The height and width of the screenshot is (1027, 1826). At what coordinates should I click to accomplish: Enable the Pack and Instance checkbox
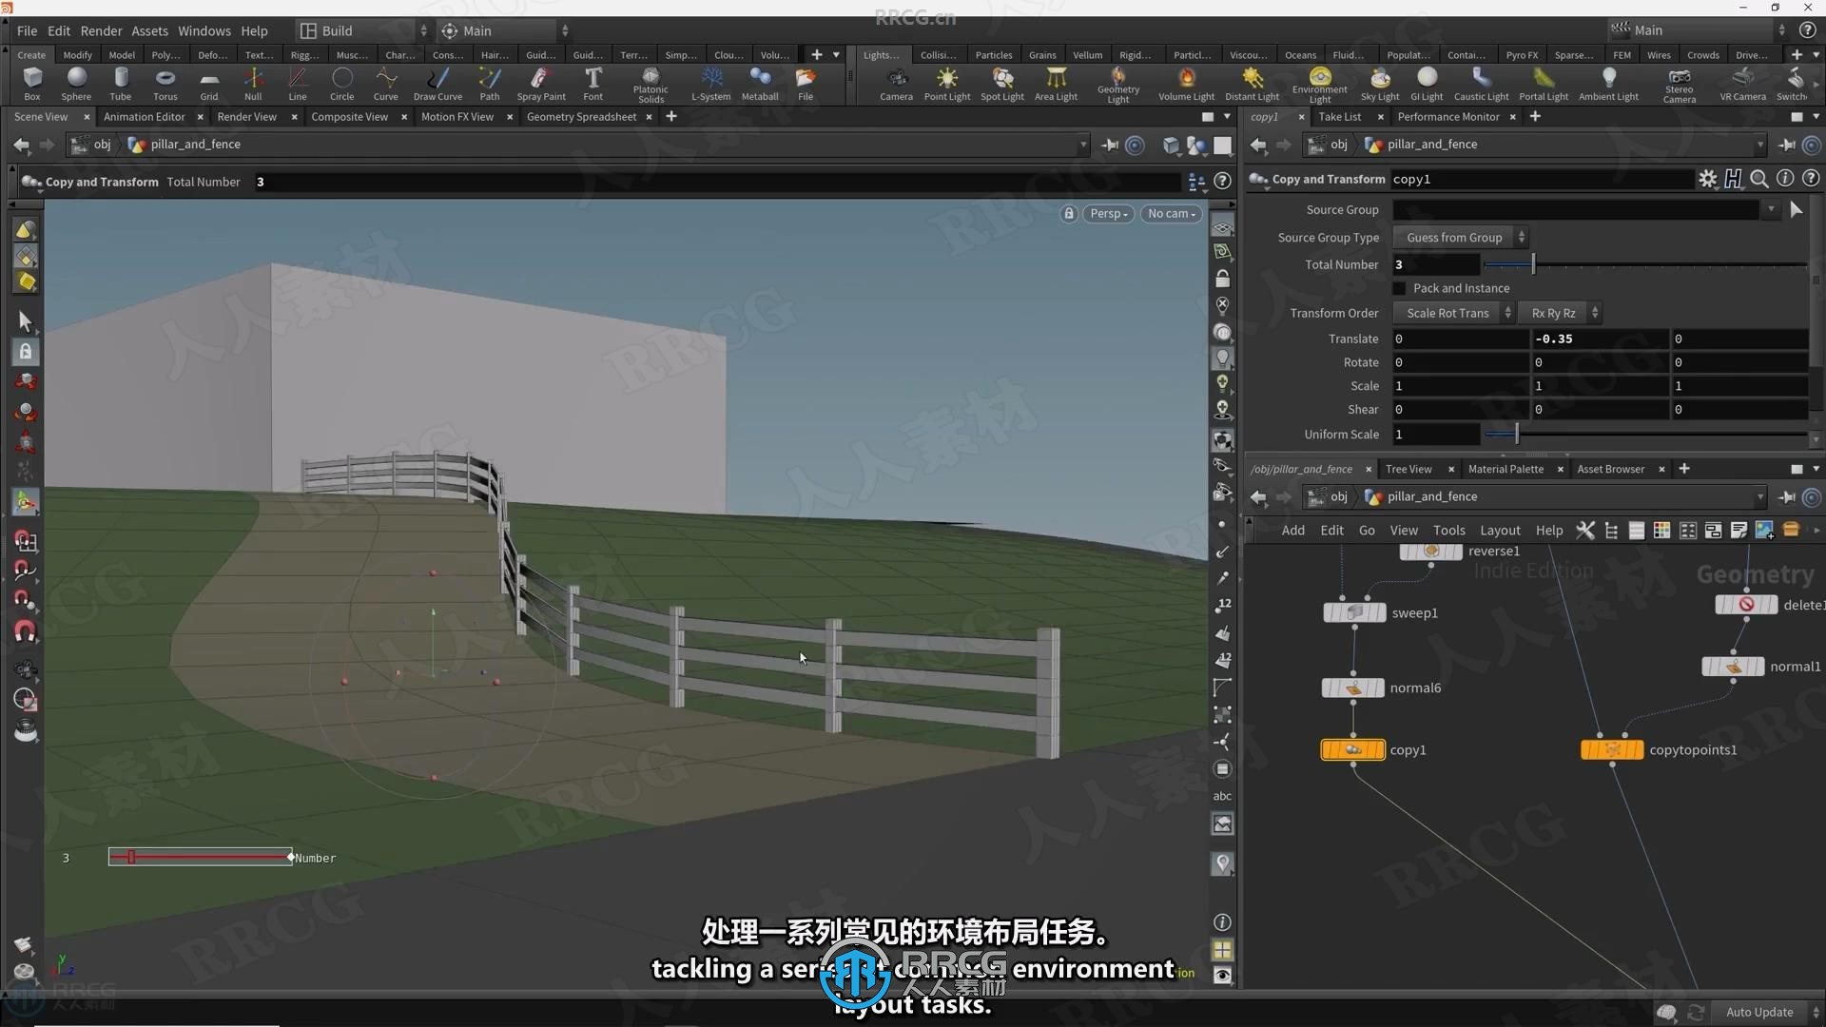coord(1399,288)
